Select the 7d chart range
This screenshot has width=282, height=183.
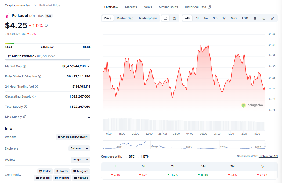coord(197,18)
